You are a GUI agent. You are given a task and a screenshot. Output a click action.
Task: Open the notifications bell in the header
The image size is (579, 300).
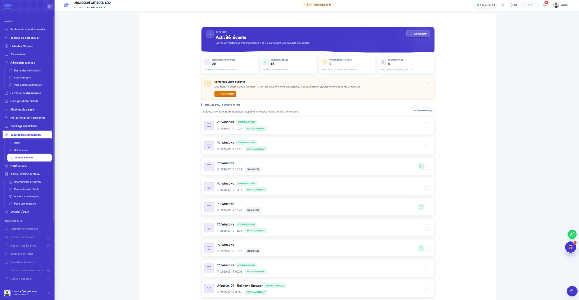(x=544, y=5)
